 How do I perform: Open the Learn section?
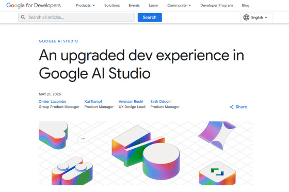154,5
